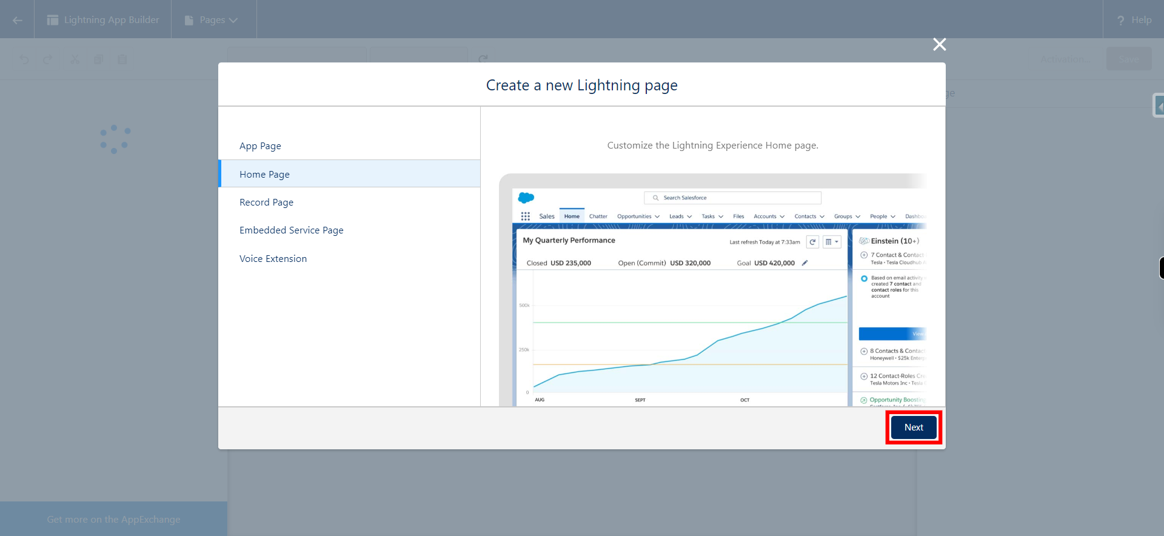Click the Home page preview image
Viewport: 1164px width, 536px height.
[x=713, y=290]
